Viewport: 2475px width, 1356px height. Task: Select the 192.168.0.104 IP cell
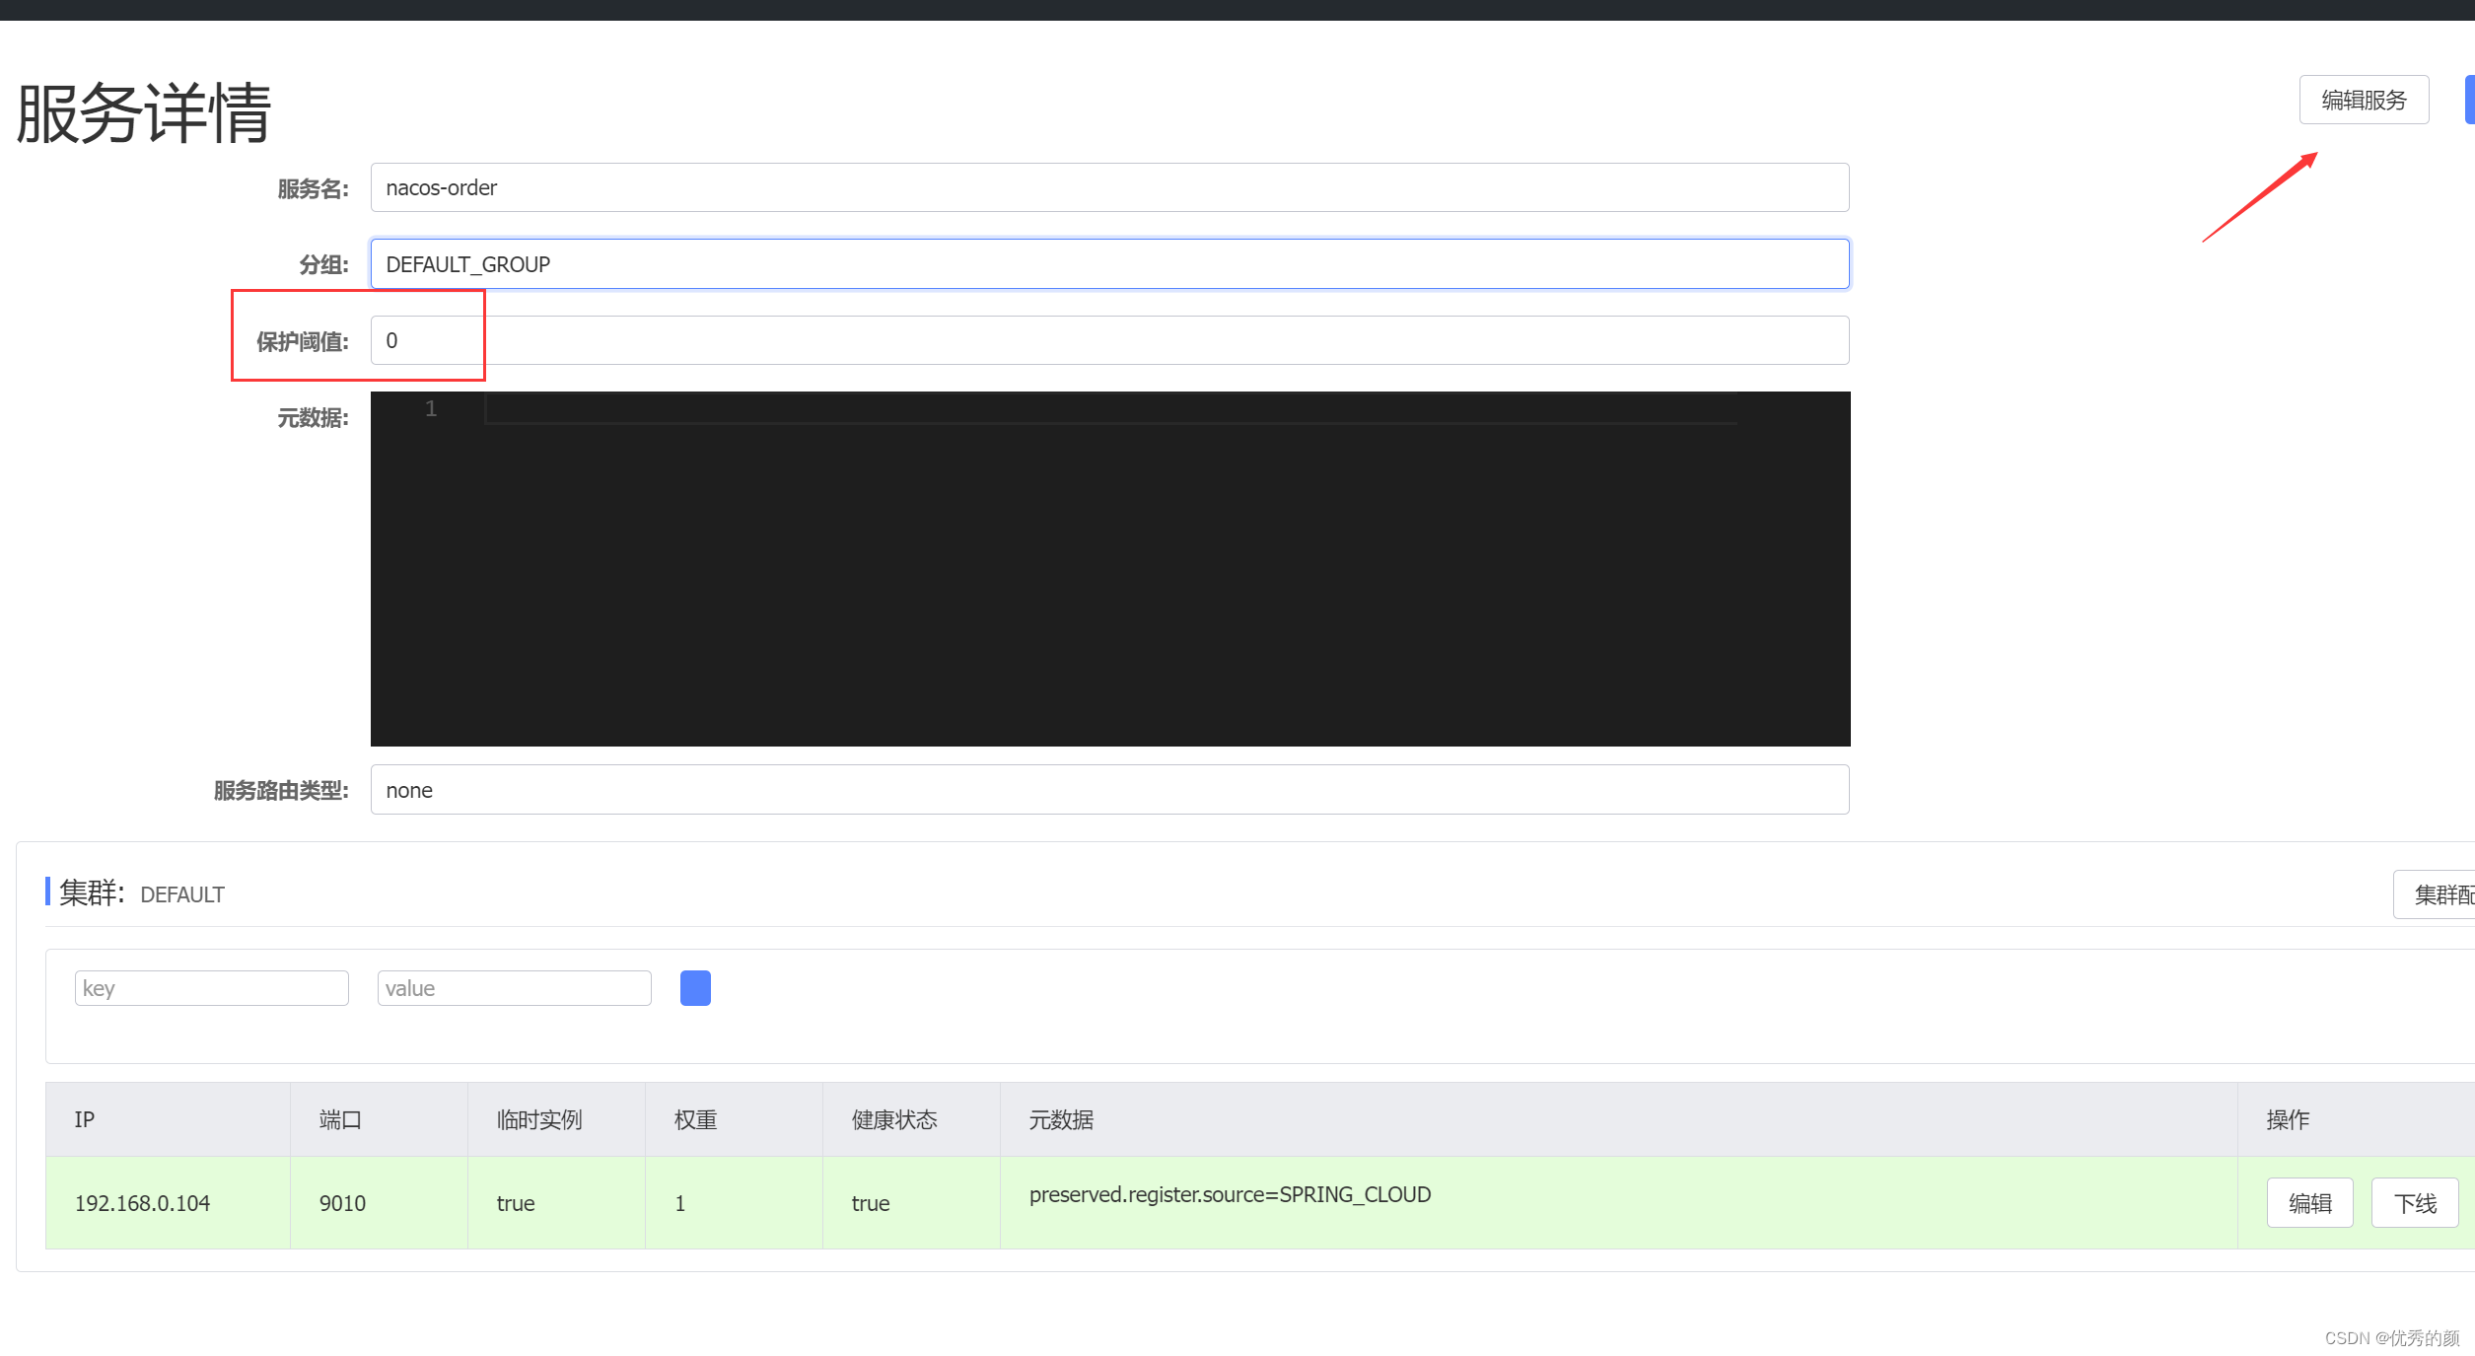(143, 1203)
